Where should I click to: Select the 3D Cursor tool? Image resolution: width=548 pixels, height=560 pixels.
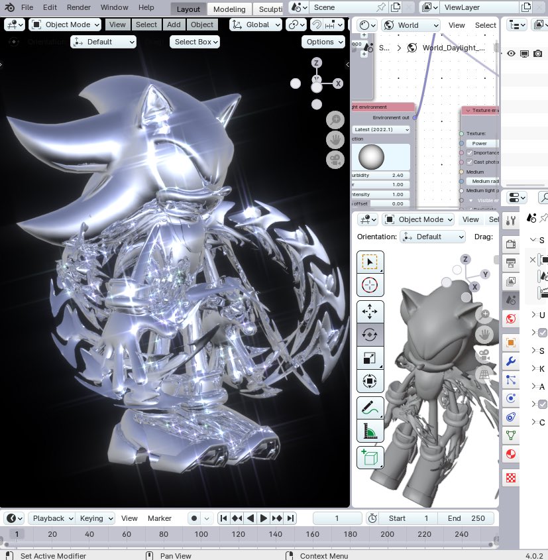click(x=370, y=285)
